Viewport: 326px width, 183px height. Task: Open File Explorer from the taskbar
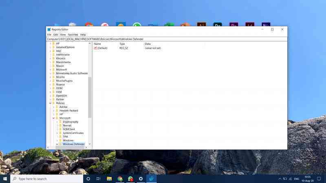109,179
